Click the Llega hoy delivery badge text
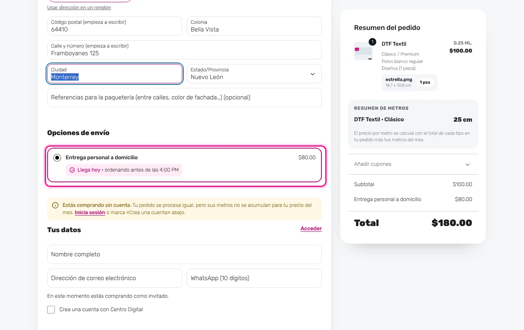This screenshot has width=524, height=330. tap(89, 170)
